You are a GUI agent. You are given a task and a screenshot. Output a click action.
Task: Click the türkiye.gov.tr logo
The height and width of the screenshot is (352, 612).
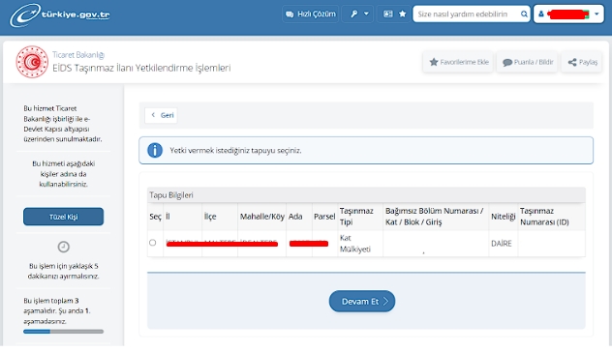[x=60, y=15]
